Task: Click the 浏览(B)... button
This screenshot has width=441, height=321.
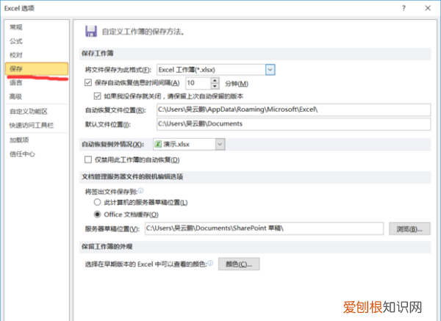Action: pos(409,228)
